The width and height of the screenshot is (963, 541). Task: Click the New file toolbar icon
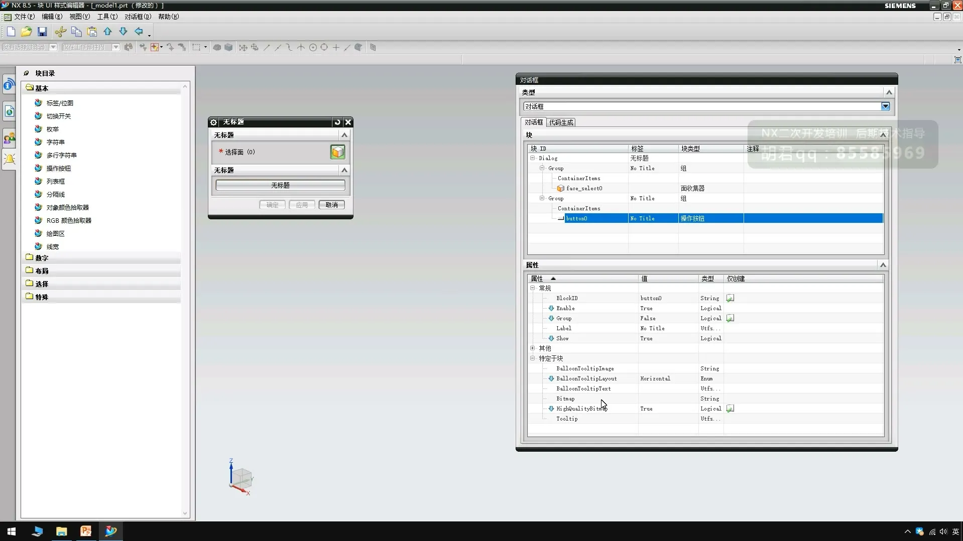pos(11,32)
